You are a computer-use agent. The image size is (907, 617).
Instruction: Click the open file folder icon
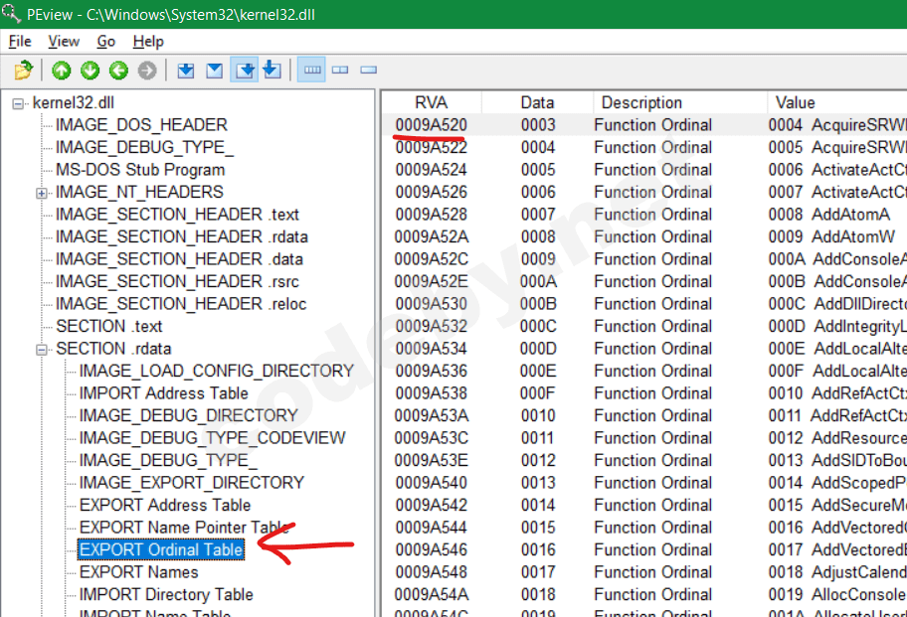coord(24,71)
